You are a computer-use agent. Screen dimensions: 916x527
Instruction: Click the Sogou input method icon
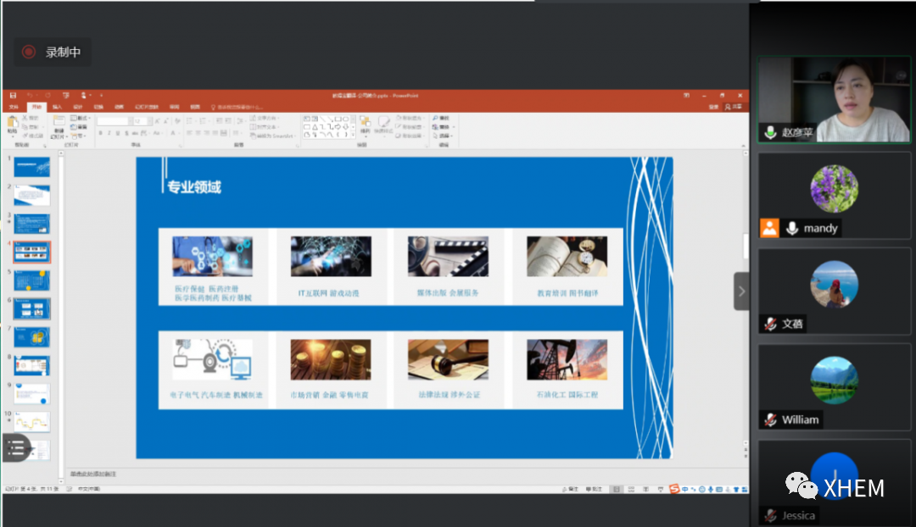(x=674, y=489)
